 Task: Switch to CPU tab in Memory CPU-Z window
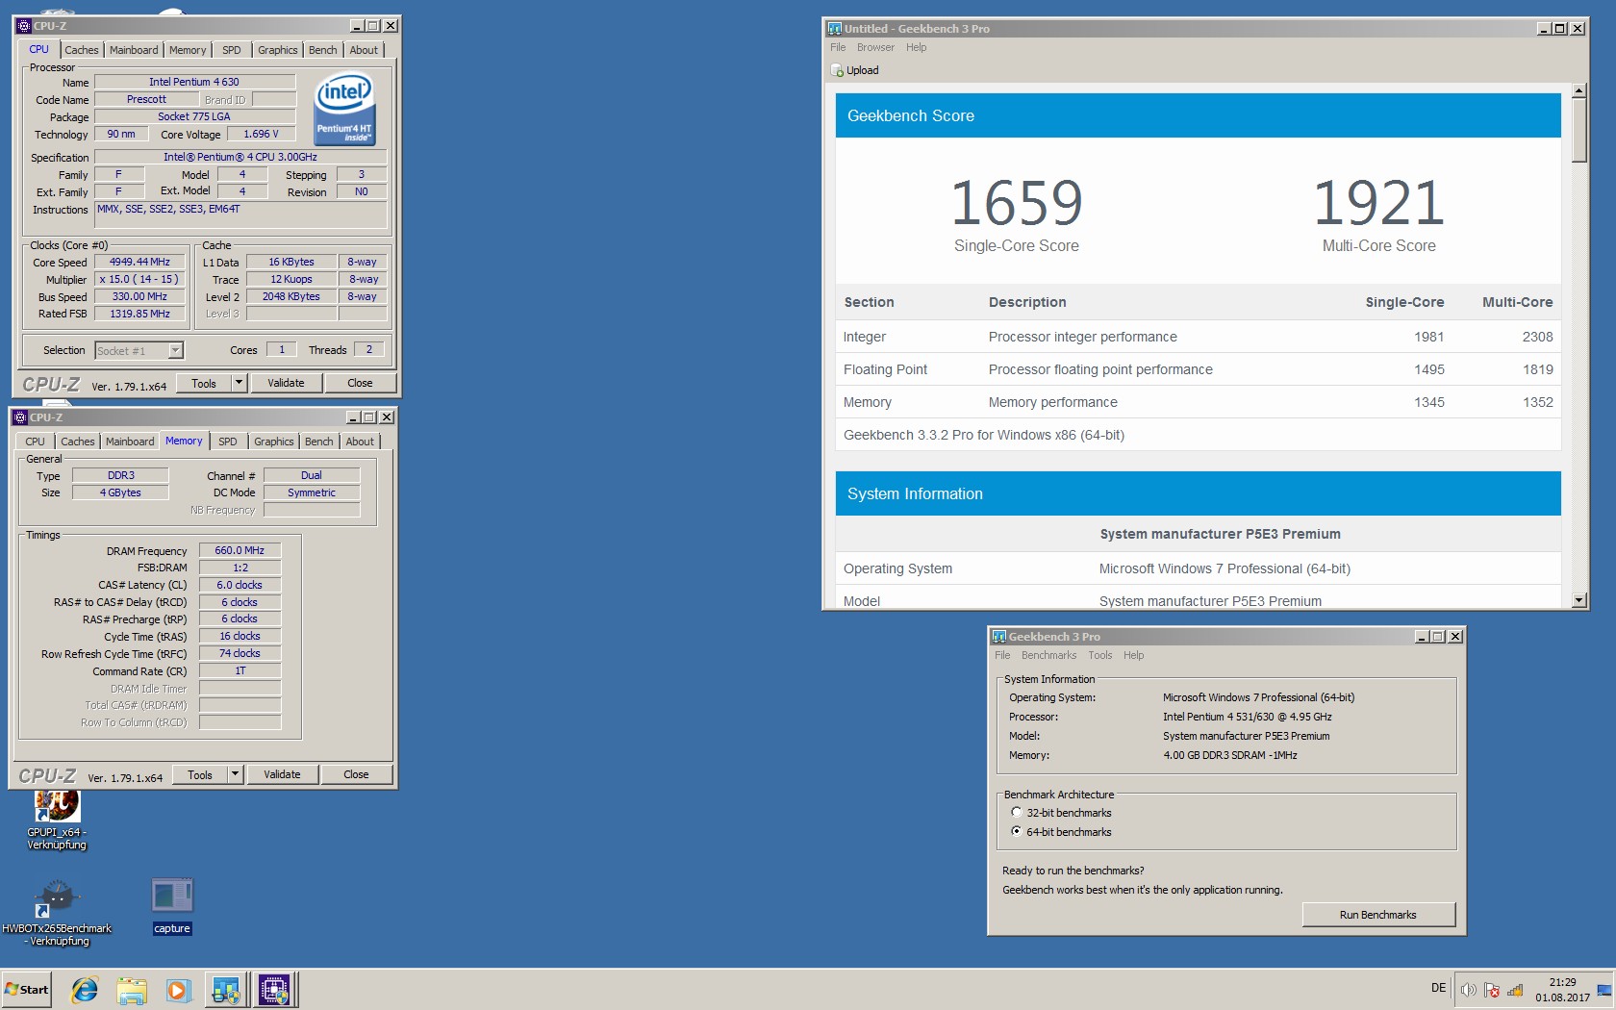(35, 442)
